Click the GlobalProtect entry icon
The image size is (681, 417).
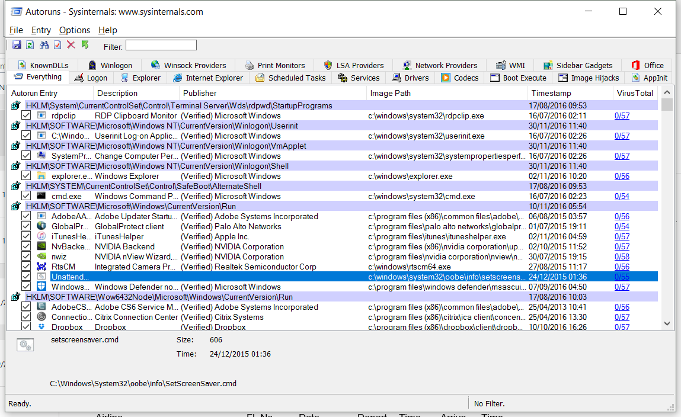click(41, 226)
